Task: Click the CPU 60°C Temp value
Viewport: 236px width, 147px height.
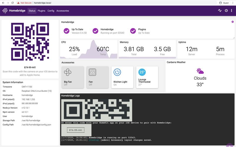Action: pyautogui.click(x=103, y=49)
